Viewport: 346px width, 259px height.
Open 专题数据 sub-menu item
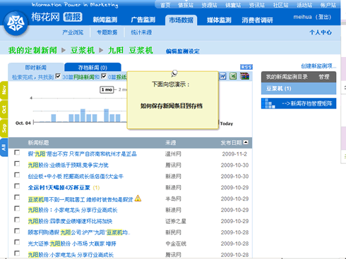tap(107, 32)
